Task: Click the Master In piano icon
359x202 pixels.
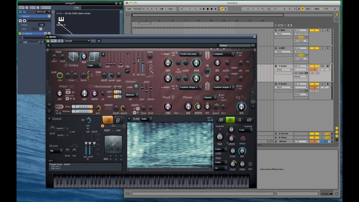Action: [61, 19]
